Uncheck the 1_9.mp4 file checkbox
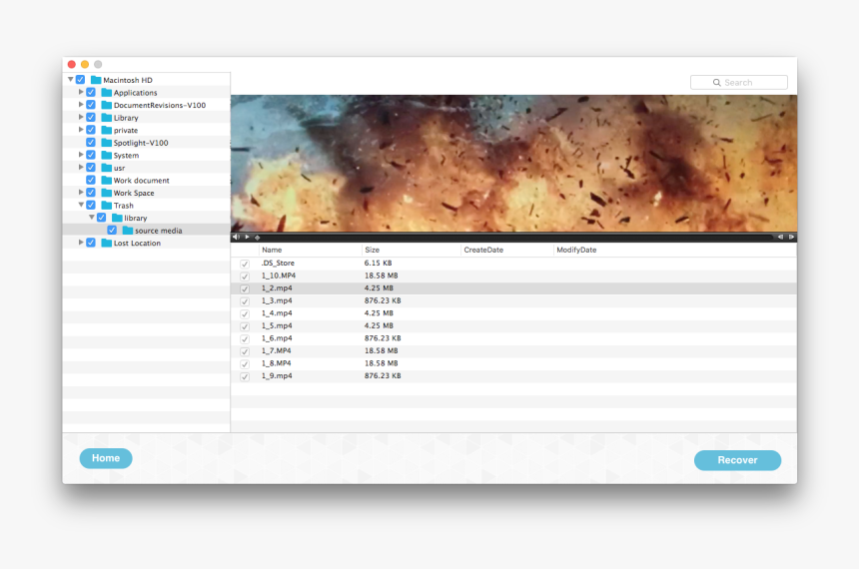859x569 pixels. point(245,376)
